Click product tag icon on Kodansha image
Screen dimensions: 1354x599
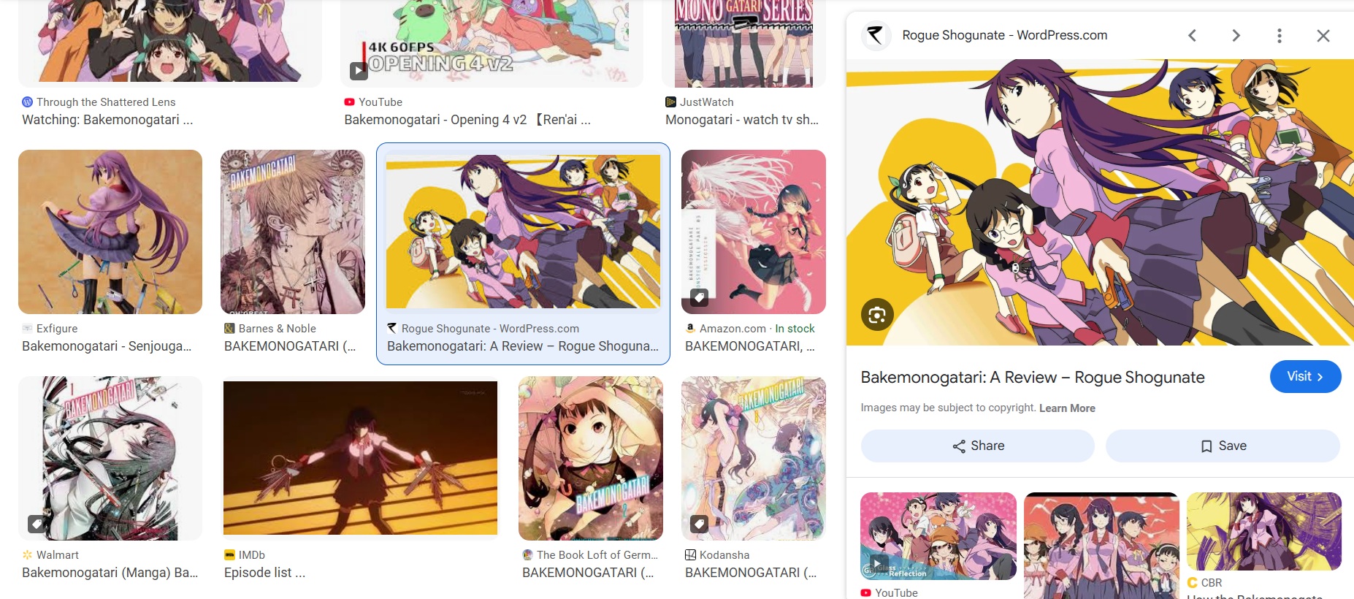pos(699,524)
